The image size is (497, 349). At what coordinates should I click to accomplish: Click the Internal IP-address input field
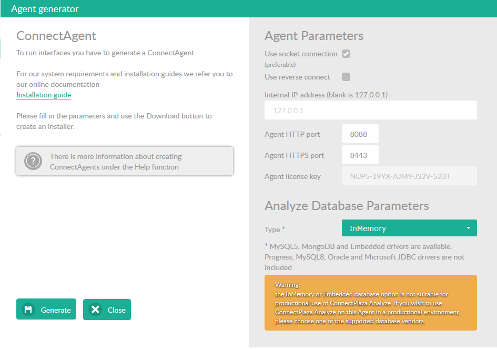point(370,111)
